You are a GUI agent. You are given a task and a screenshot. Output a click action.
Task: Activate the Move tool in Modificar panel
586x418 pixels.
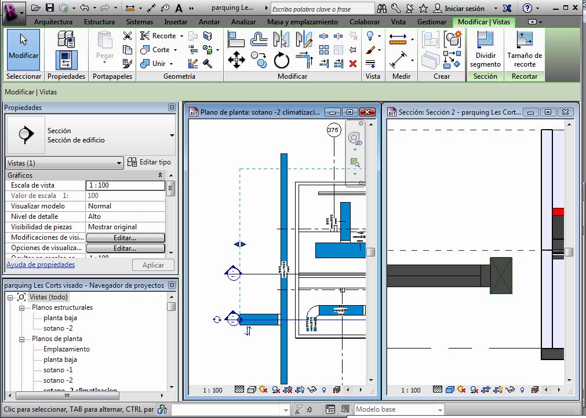point(236,59)
